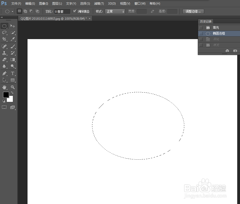Select the Move tool
The height and width of the screenshot is (204, 240).
tap(13, 26)
